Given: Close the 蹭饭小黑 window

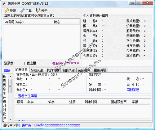Looking at the screenshot, I should [x=148, y=2].
